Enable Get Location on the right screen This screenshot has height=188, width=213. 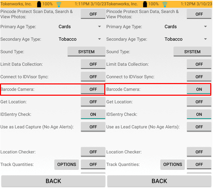[199, 102]
